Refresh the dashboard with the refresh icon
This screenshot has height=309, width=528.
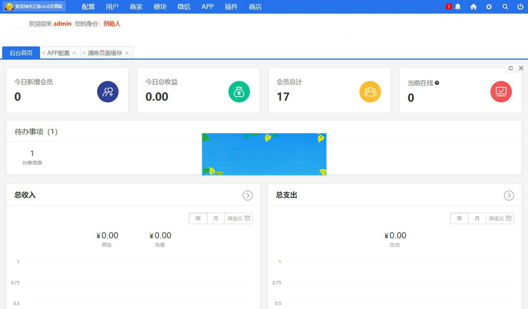click(511, 68)
